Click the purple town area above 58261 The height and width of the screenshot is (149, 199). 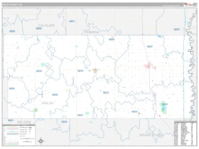pos(155,95)
